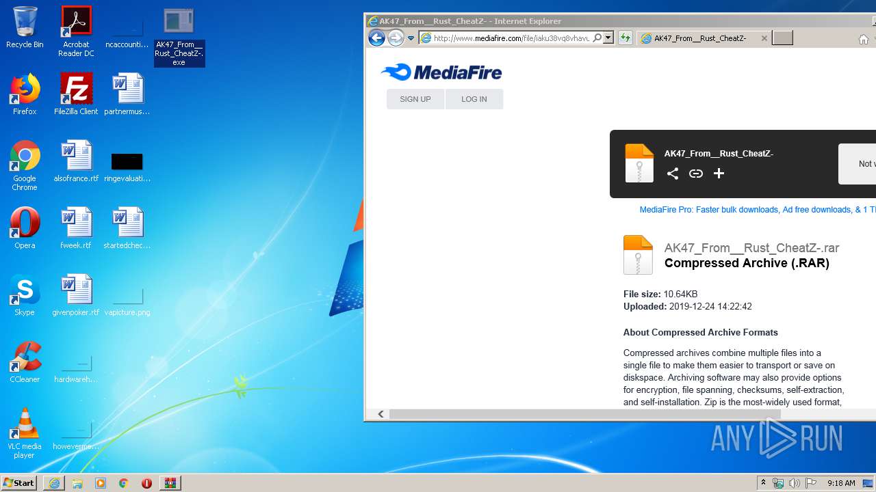The height and width of the screenshot is (492, 876).
Task: Open the Windows Start menu
Action: (19, 482)
